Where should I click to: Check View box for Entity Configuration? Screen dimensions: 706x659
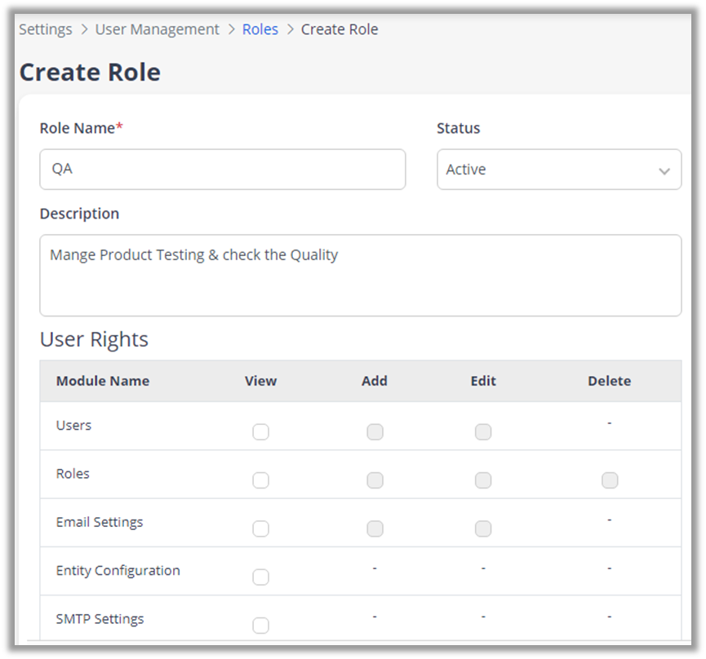tap(260, 577)
